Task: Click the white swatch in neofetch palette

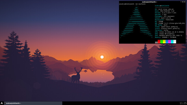Action: point(175,42)
